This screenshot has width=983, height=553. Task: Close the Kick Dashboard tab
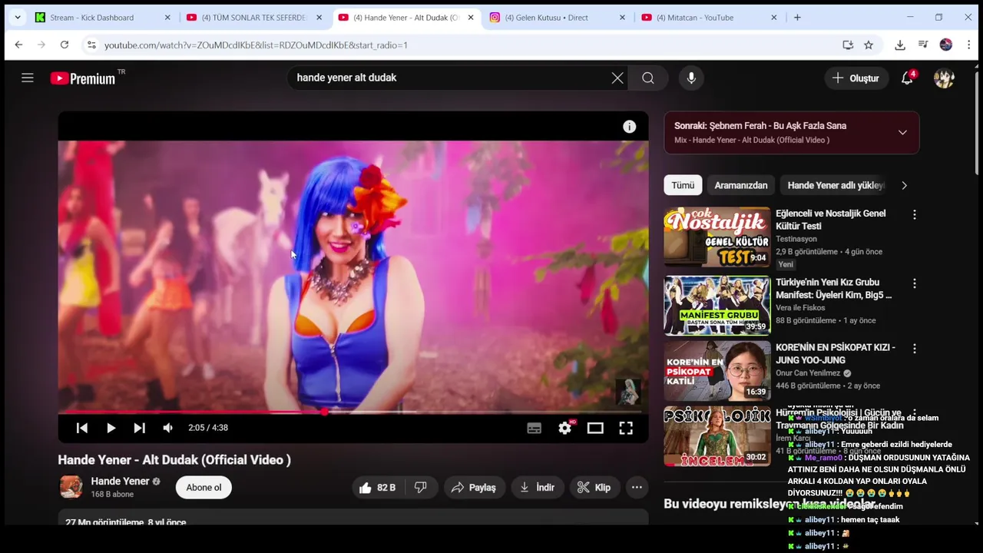pos(167,18)
